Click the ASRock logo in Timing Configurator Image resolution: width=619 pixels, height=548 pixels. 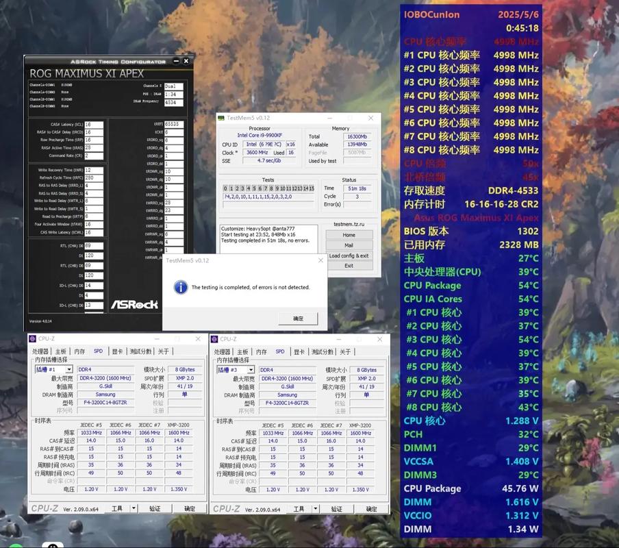click(134, 303)
